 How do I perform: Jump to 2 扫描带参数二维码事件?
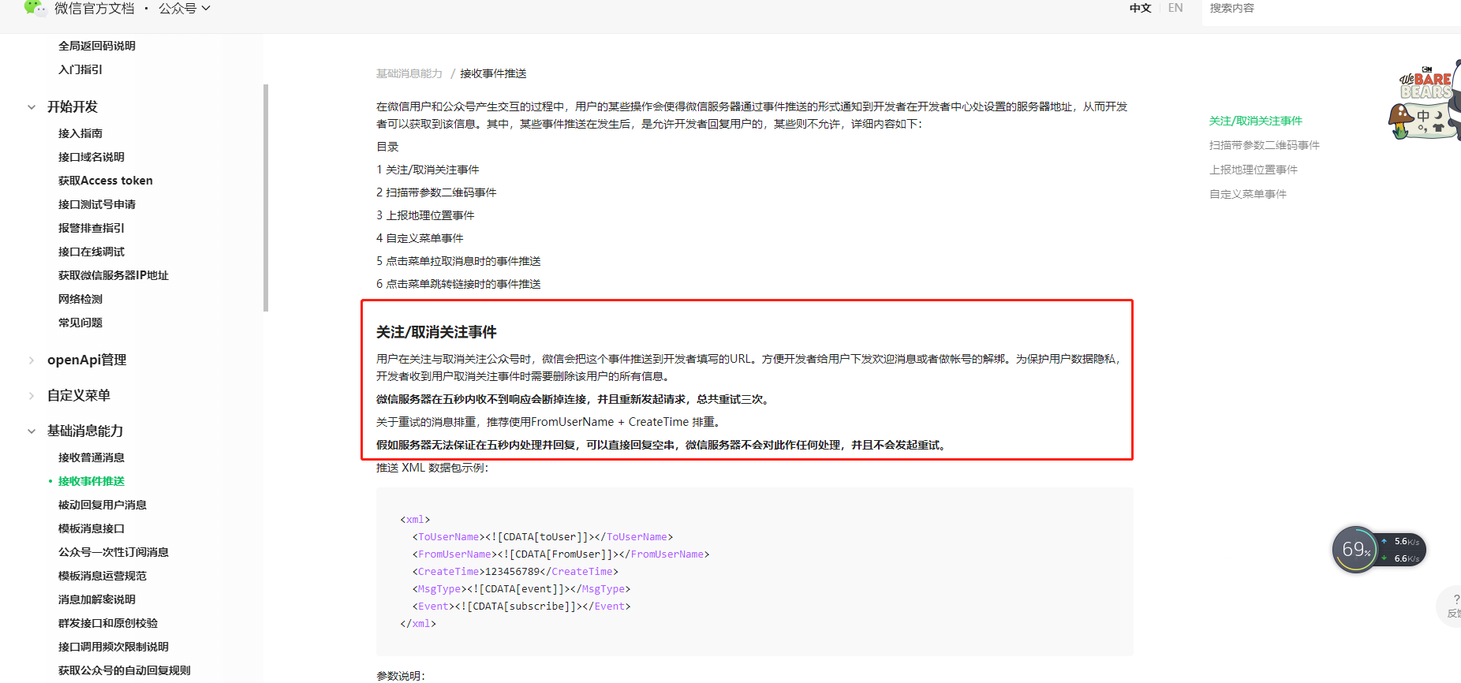436,192
